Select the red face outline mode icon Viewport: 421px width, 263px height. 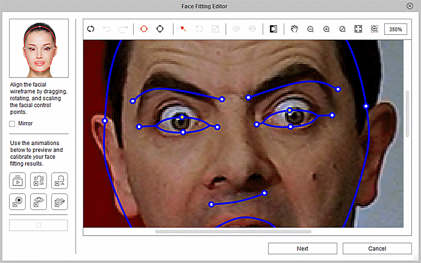[x=143, y=29]
